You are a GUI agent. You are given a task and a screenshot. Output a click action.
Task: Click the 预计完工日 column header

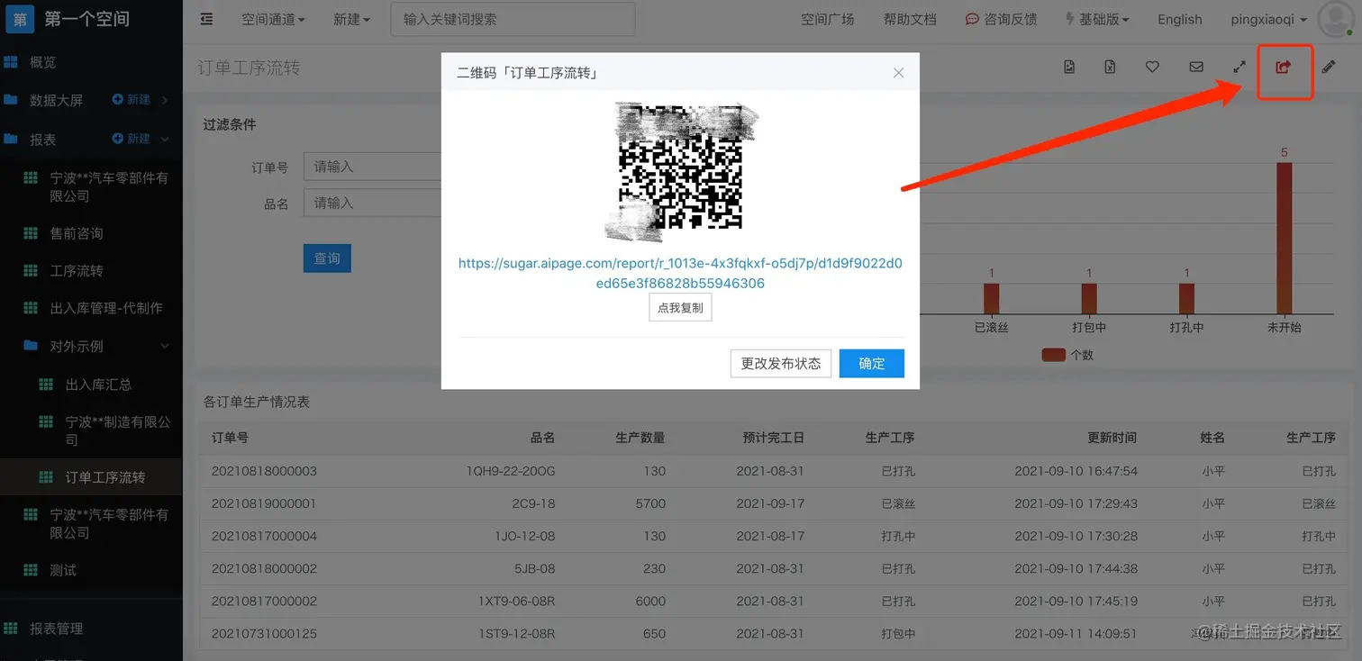coord(773,438)
